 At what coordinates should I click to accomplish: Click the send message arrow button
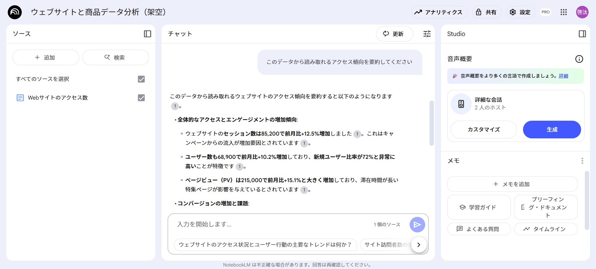click(x=417, y=225)
